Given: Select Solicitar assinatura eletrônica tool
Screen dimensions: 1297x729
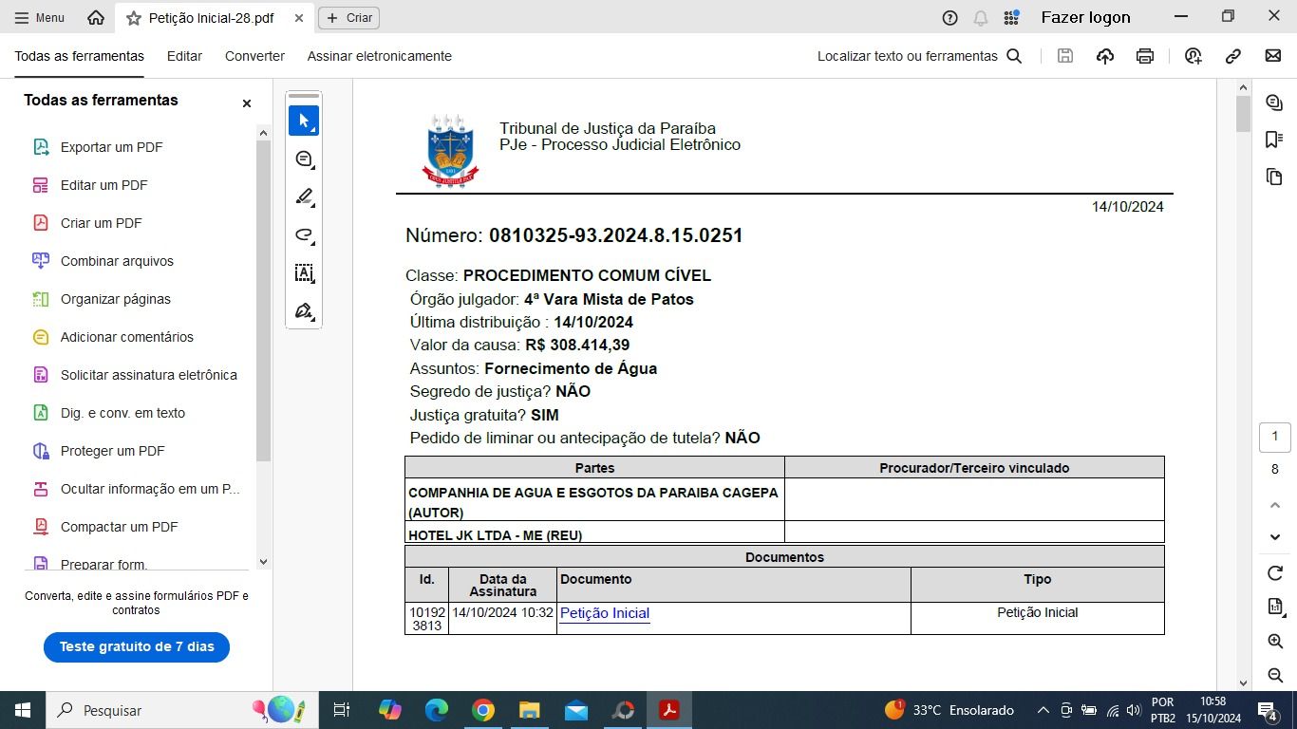Looking at the screenshot, I should point(148,375).
